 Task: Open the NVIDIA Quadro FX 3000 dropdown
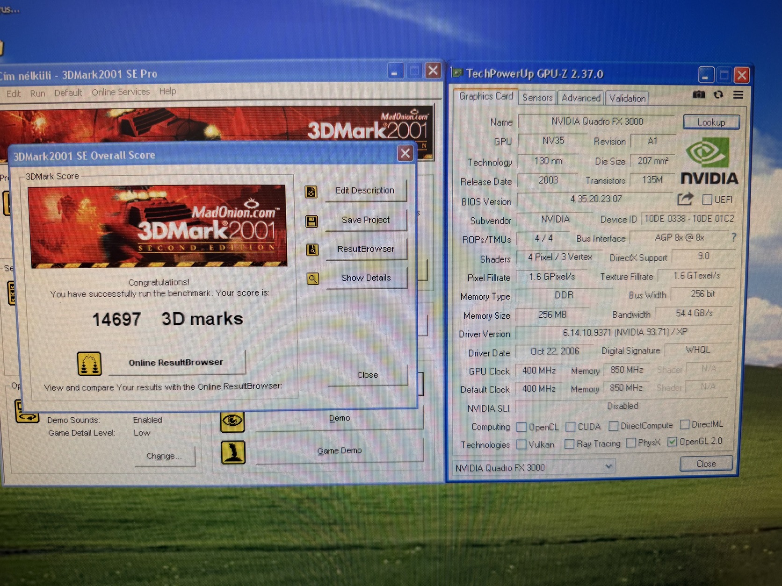[534, 467]
